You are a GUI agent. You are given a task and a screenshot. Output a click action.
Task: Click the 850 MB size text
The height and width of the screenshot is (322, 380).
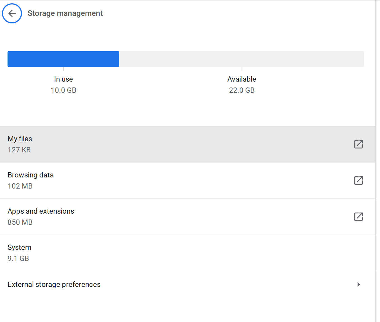pos(20,222)
